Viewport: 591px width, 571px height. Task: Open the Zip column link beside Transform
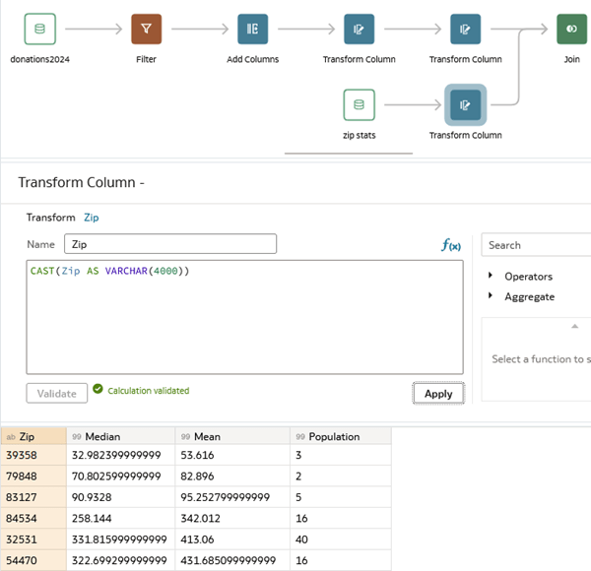[x=92, y=218]
